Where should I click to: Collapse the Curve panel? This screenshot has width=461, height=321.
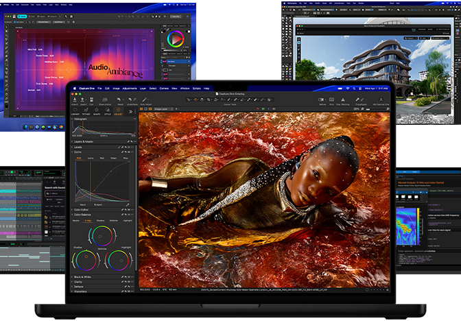[73, 152]
